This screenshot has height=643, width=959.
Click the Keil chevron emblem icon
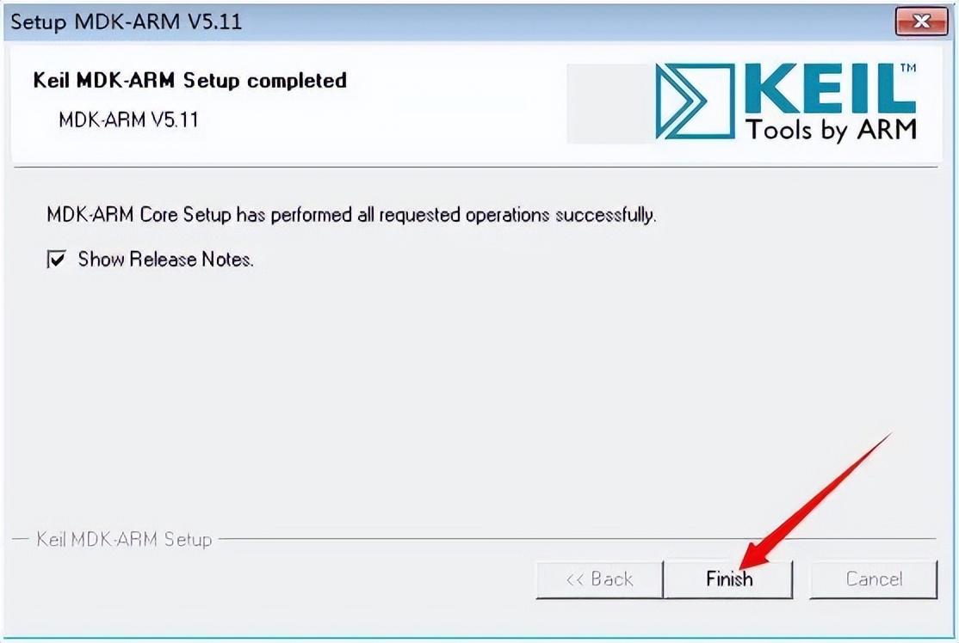click(x=695, y=101)
